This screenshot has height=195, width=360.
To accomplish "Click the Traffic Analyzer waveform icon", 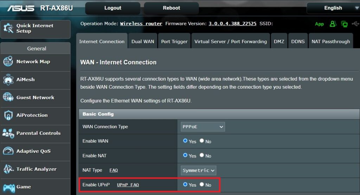I will click(x=8, y=169).
